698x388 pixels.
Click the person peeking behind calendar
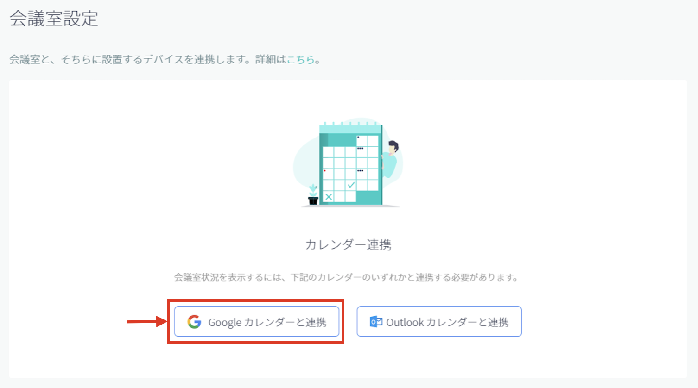click(390, 159)
